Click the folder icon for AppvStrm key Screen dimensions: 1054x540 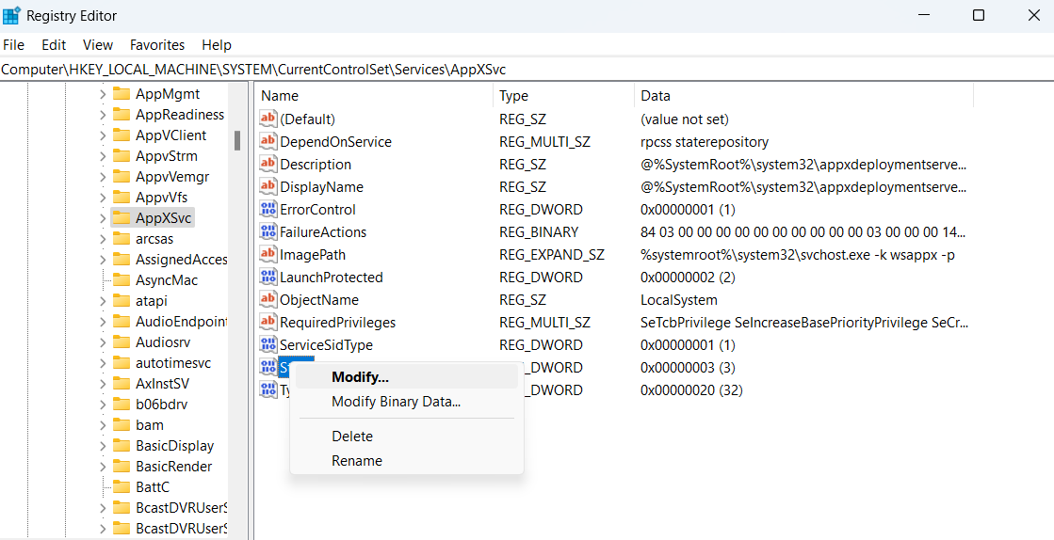(121, 156)
